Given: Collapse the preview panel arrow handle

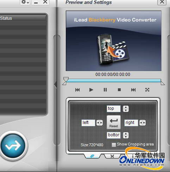Looking at the screenshot, I should 55,85.
